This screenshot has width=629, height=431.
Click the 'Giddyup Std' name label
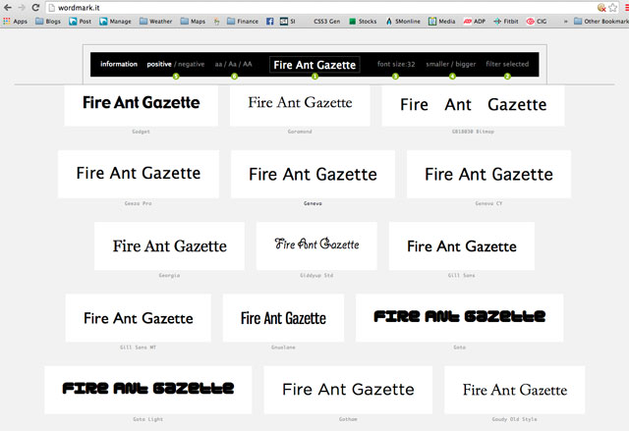[x=316, y=276]
